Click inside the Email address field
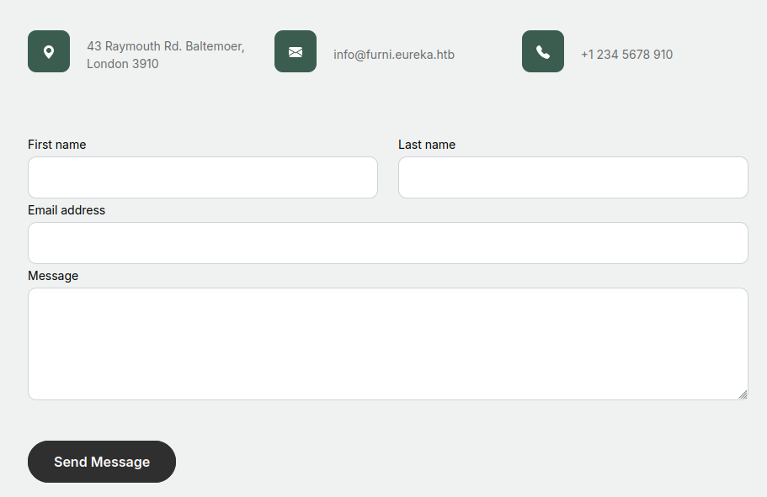767x497 pixels. (x=387, y=243)
